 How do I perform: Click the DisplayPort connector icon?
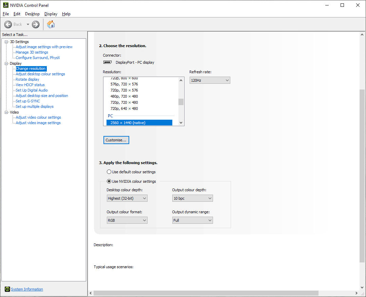point(108,62)
